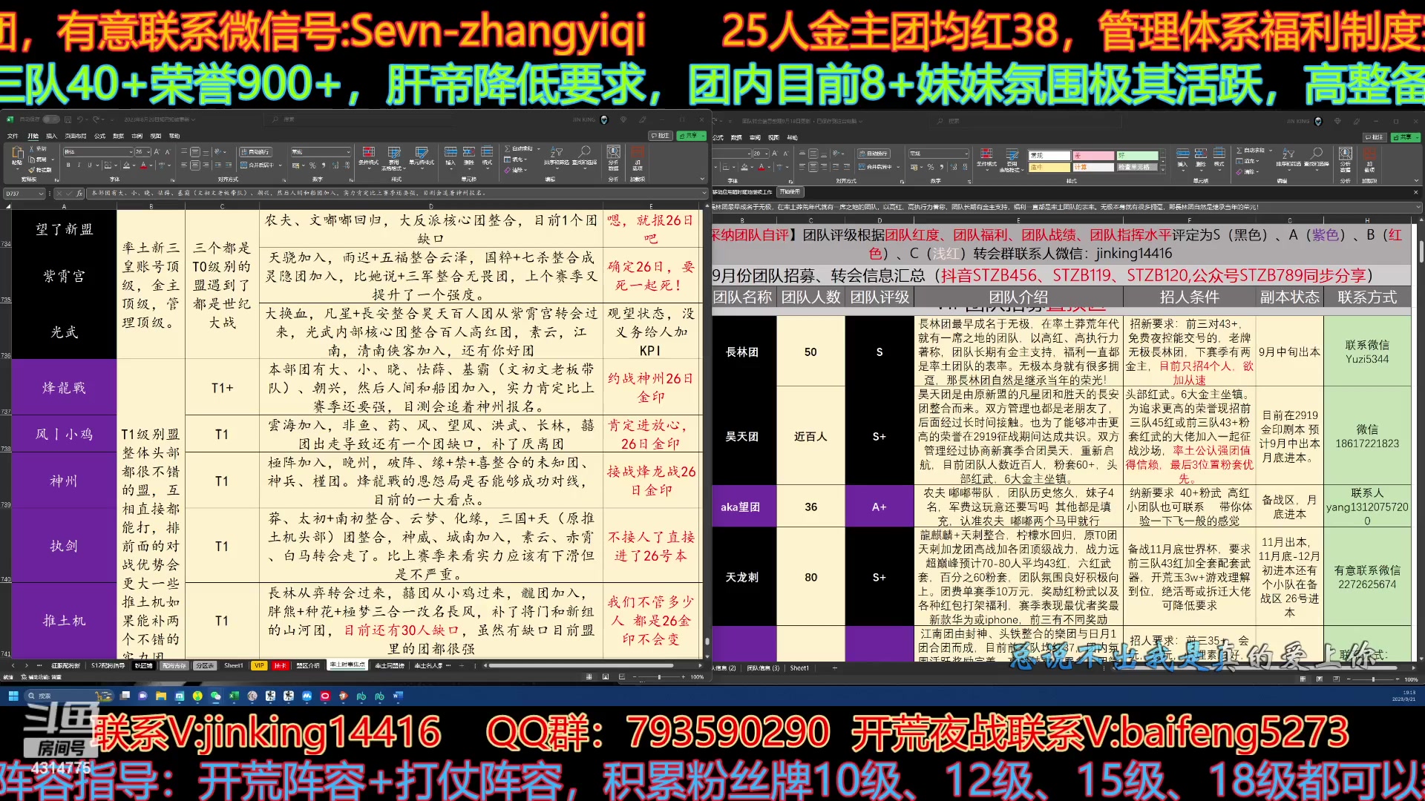Open 页面布局 tab in left Excel
1425x801 pixels.
point(75,136)
